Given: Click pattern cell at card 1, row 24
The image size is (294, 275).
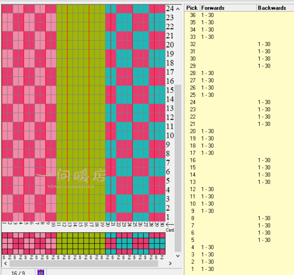Looking at the screenshot, I should (5, 9).
